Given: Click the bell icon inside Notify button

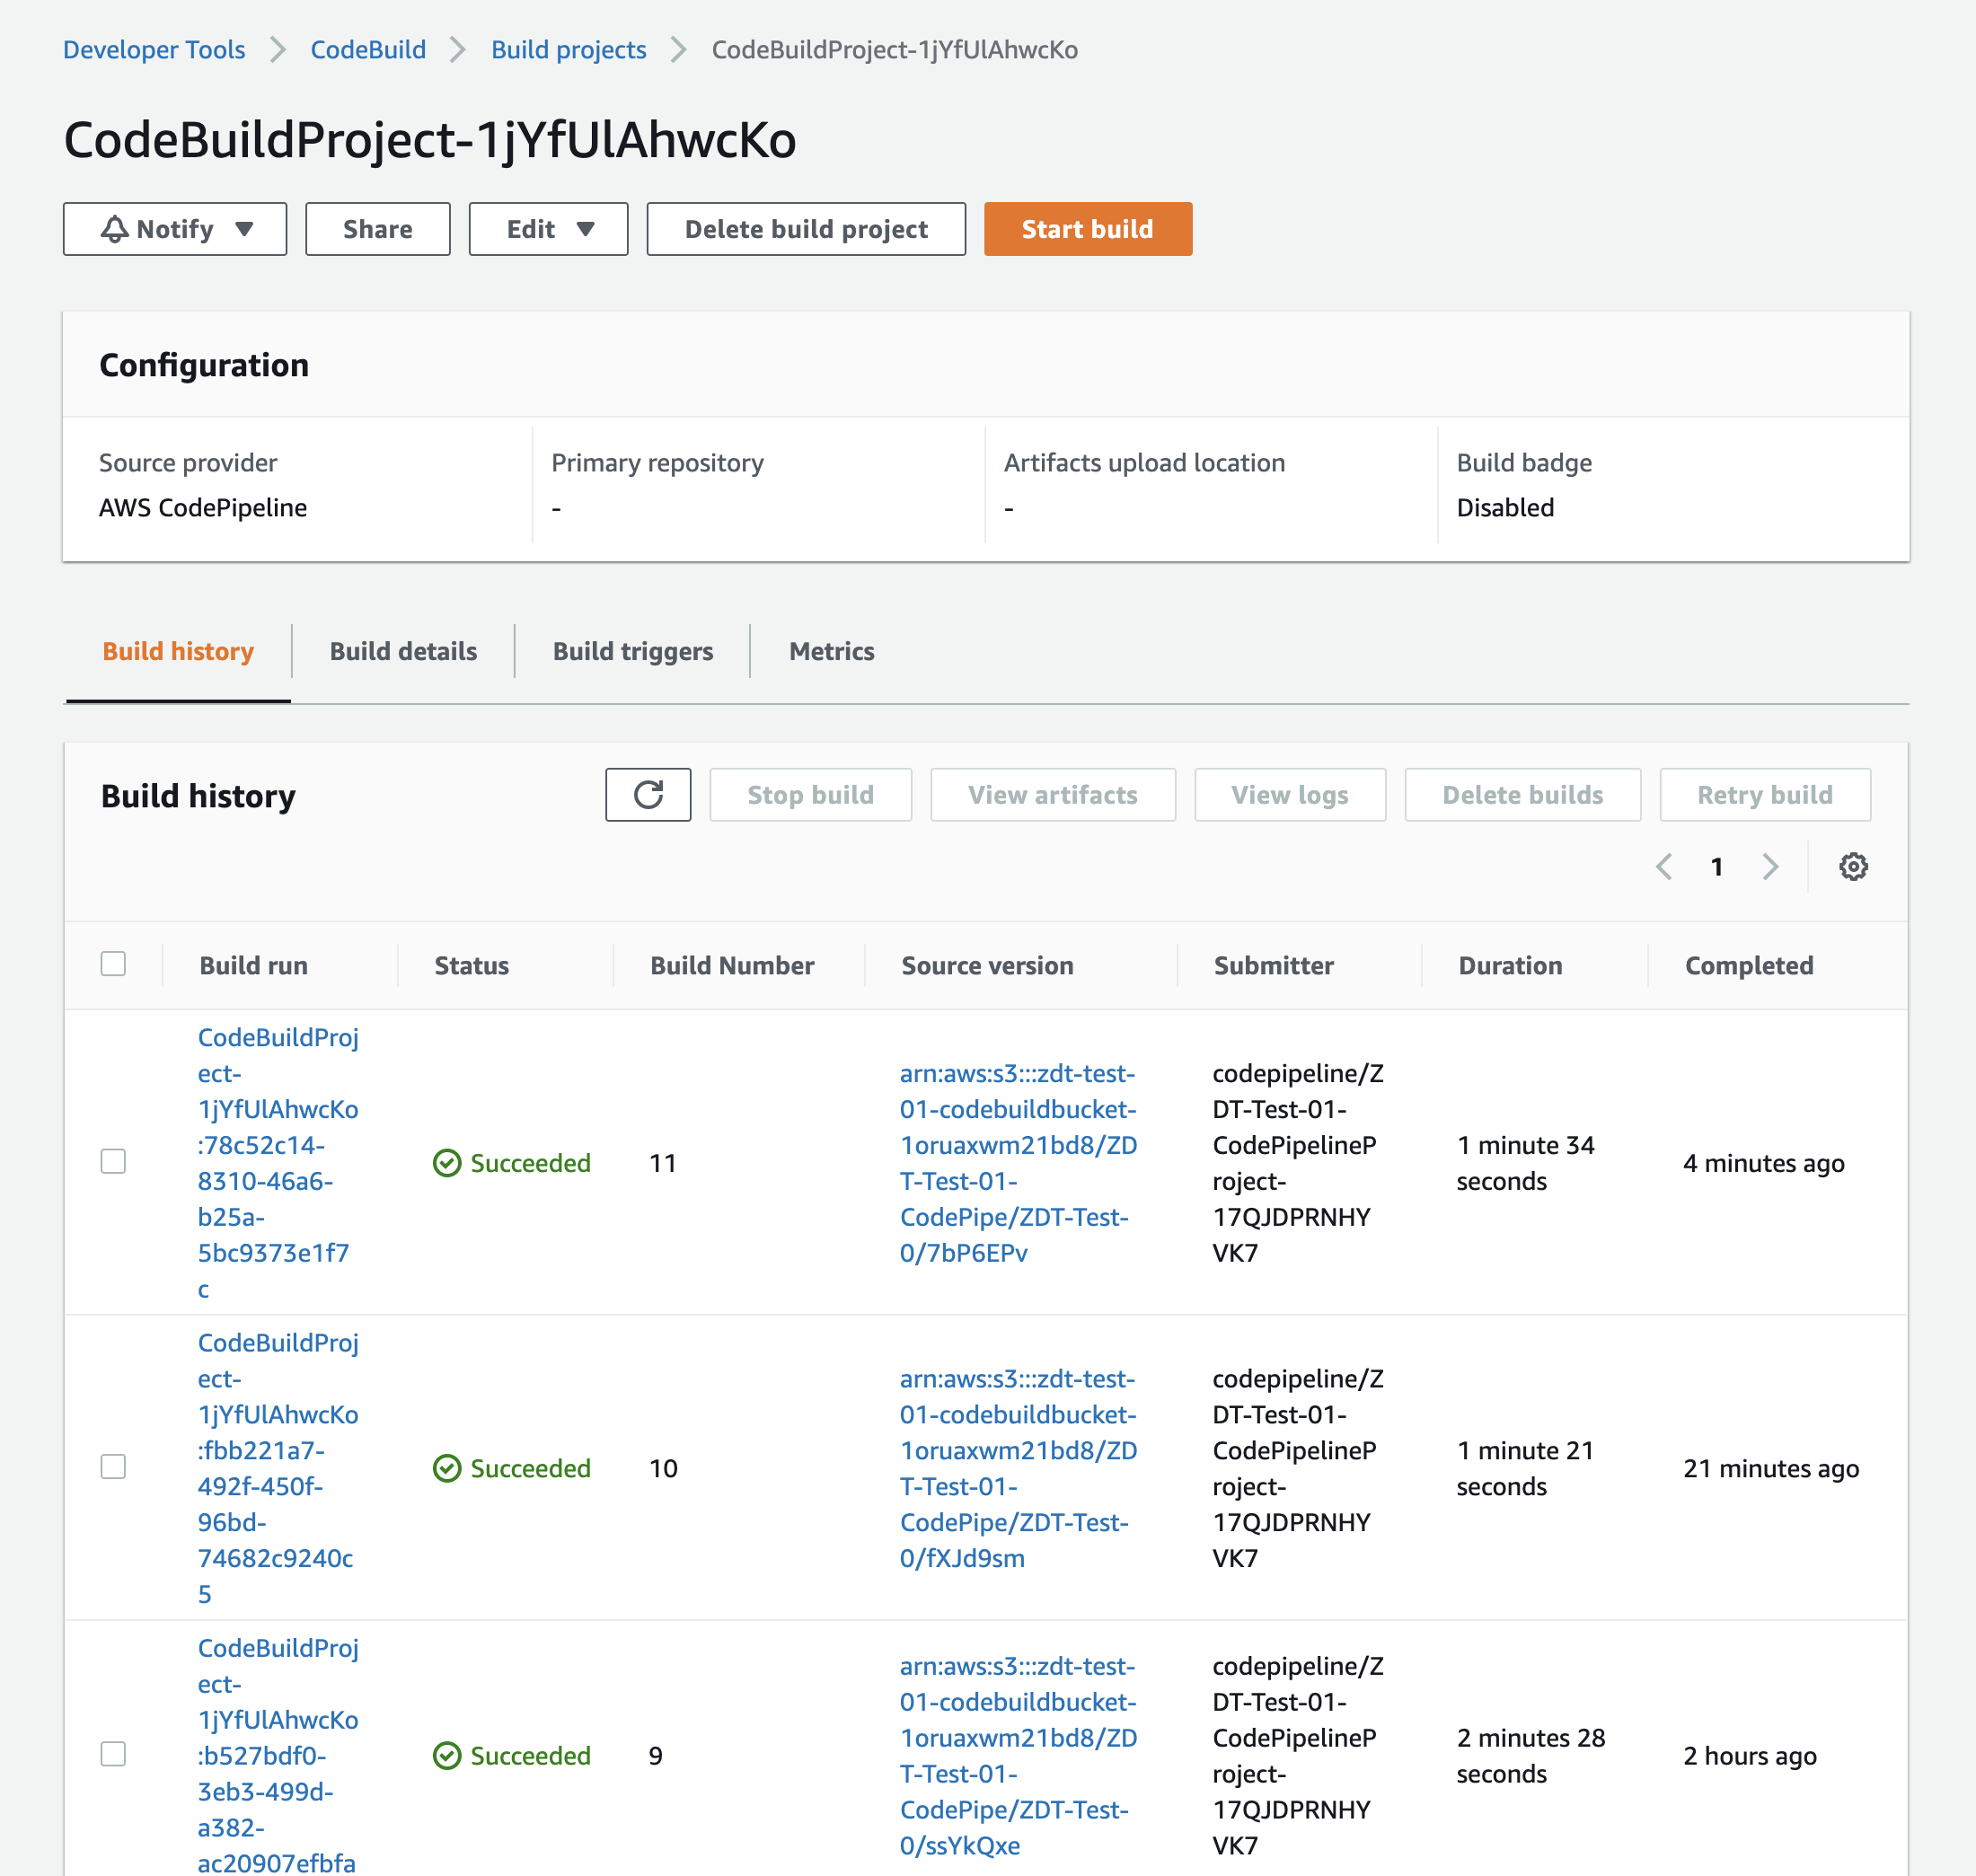Looking at the screenshot, I should (x=114, y=228).
